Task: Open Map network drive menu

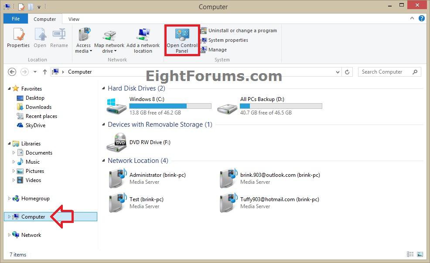Action: pyautogui.click(x=109, y=40)
